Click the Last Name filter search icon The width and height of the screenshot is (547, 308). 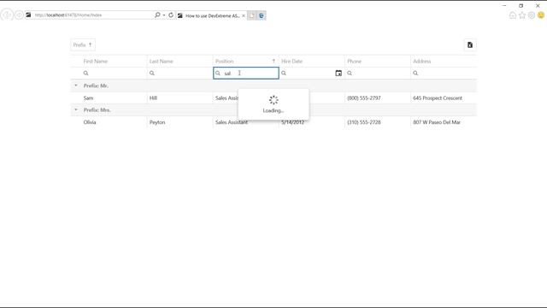pos(152,73)
